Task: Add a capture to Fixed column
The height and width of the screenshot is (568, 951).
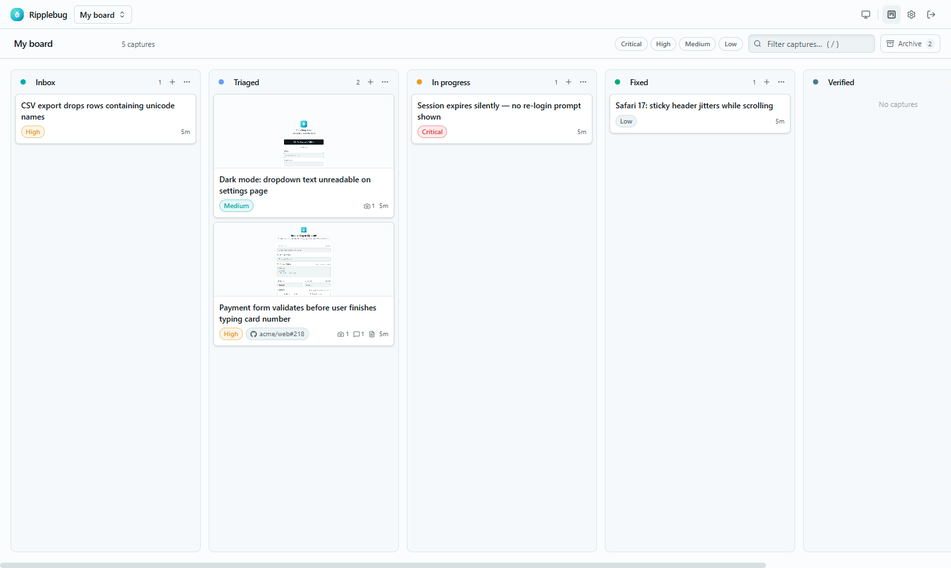Action: click(x=767, y=82)
